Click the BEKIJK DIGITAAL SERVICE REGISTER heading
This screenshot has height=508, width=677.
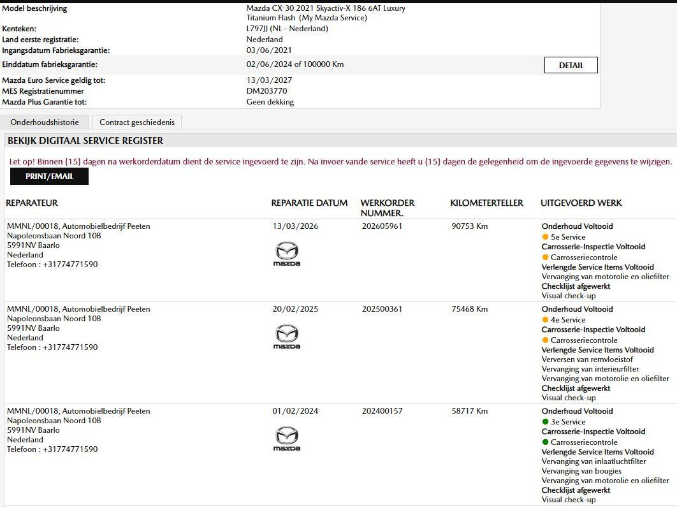click(85, 141)
